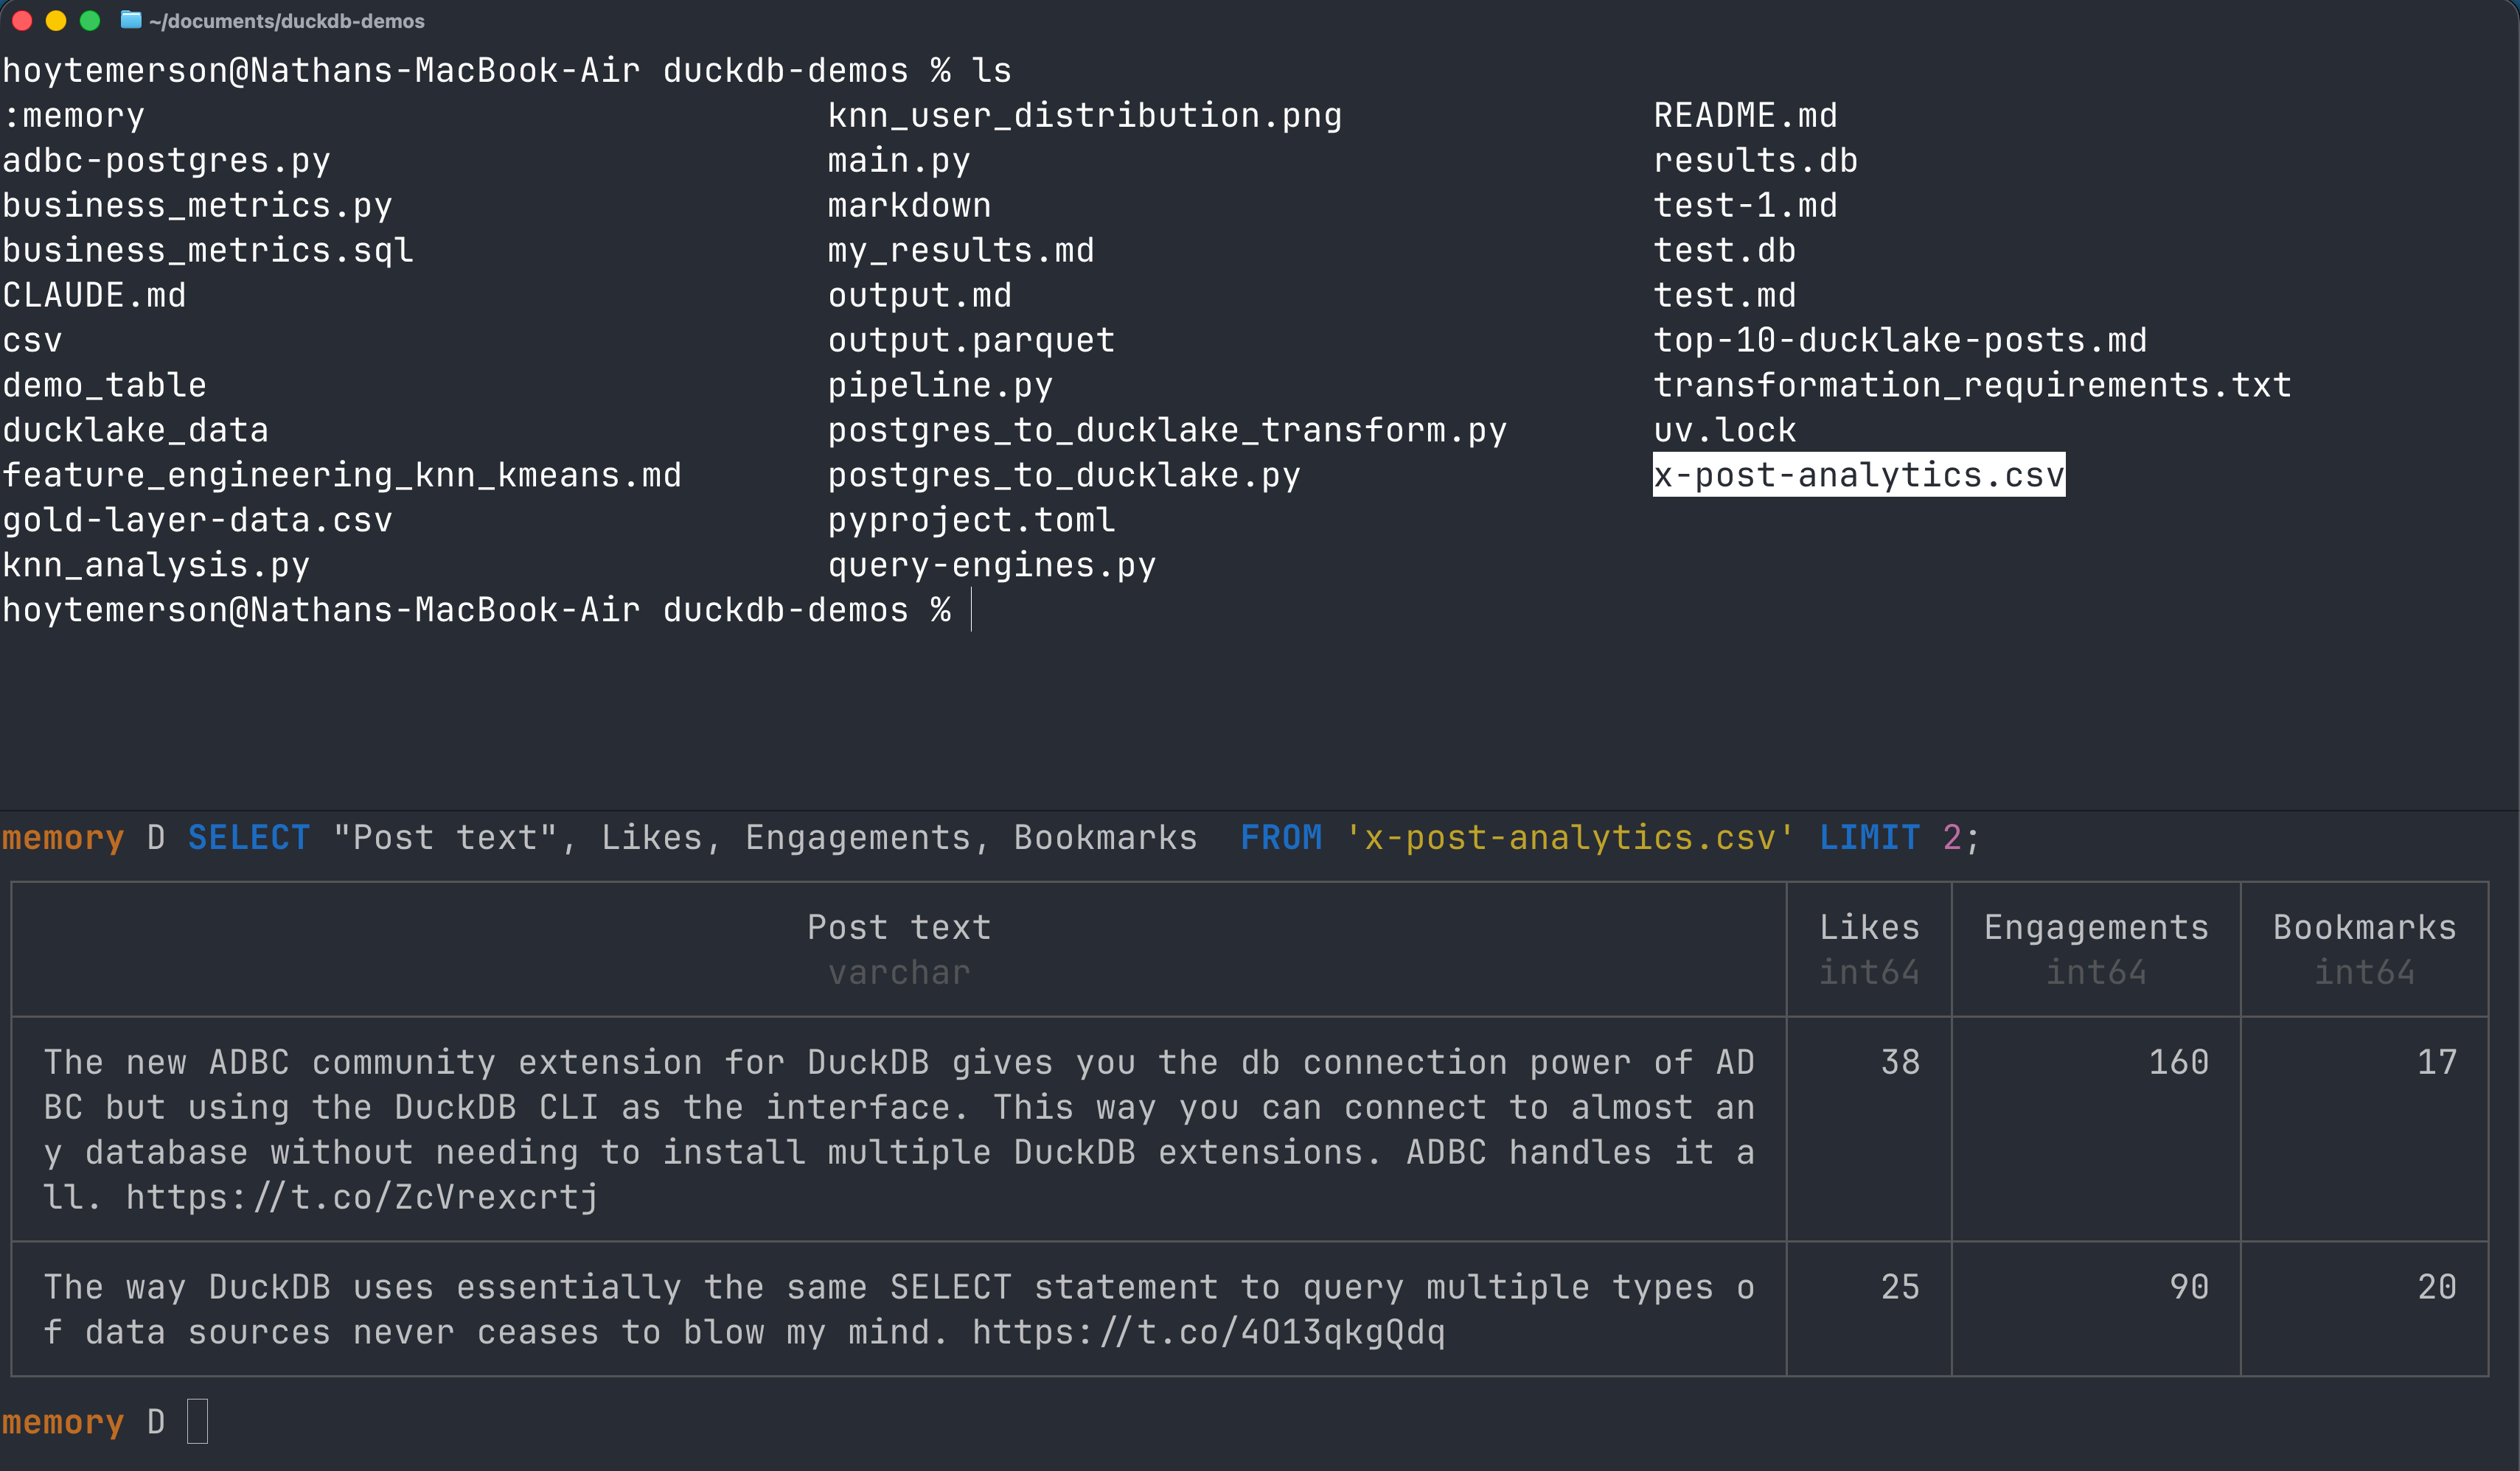Open the https://t.co/ZcVrexcrtj link
The image size is (2520, 1471).
(362, 1197)
